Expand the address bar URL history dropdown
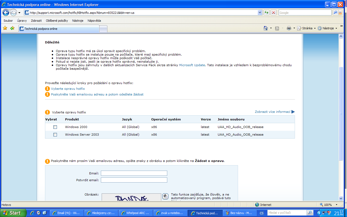The image size is (347, 217). tap(260, 13)
